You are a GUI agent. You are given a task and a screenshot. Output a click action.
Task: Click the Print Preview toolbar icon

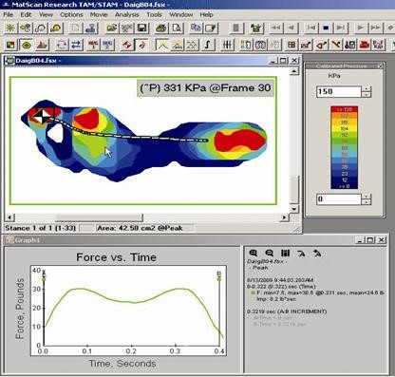coord(178,28)
